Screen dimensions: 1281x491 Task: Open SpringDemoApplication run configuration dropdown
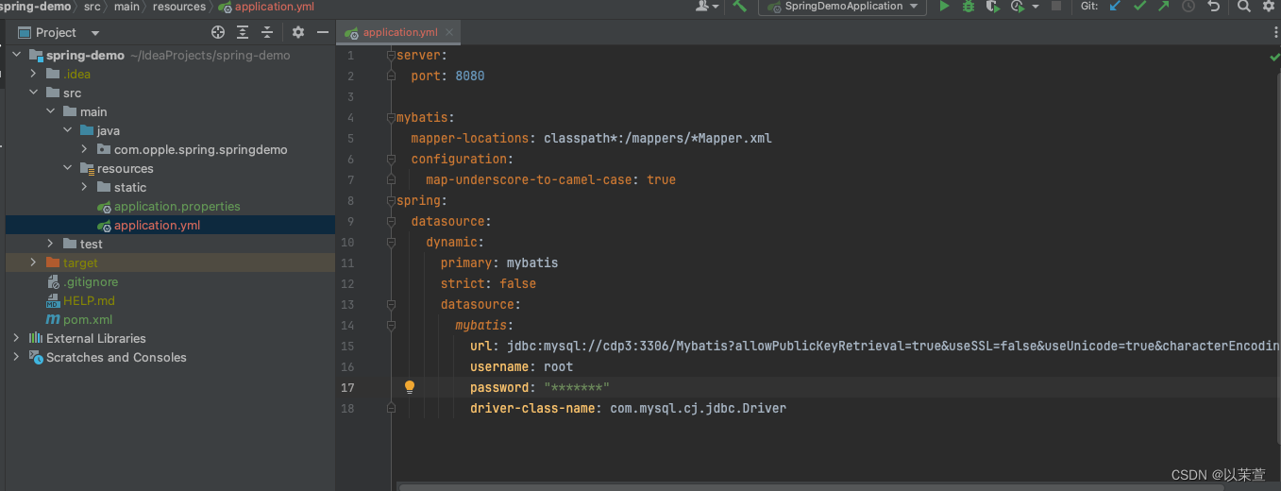[x=842, y=7]
